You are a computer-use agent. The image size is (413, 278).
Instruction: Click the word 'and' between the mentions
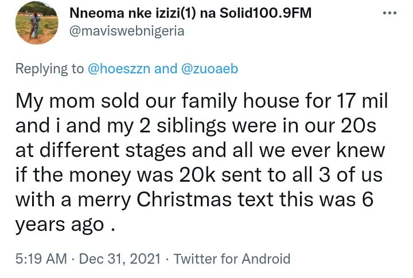click(166, 69)
